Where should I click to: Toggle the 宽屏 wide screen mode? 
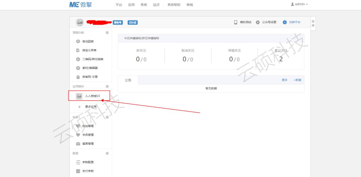point(313,23)
